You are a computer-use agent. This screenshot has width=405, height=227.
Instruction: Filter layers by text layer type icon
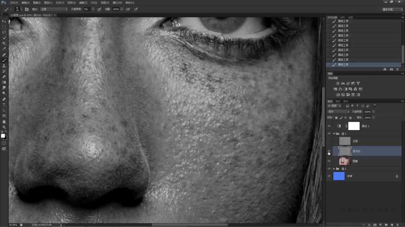click(x=358, y=106)
